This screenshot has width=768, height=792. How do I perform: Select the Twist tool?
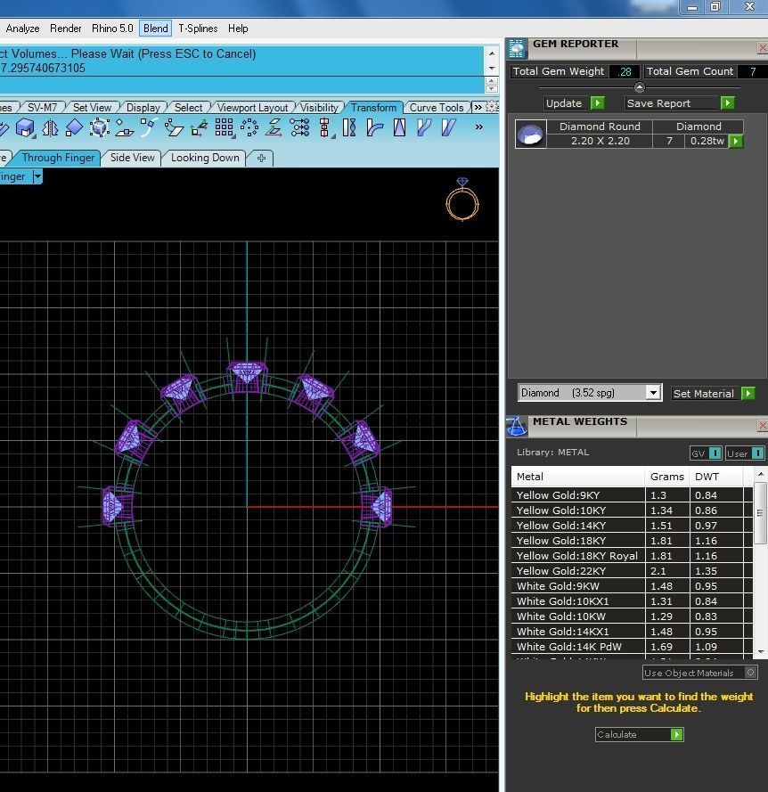point(349,127)
